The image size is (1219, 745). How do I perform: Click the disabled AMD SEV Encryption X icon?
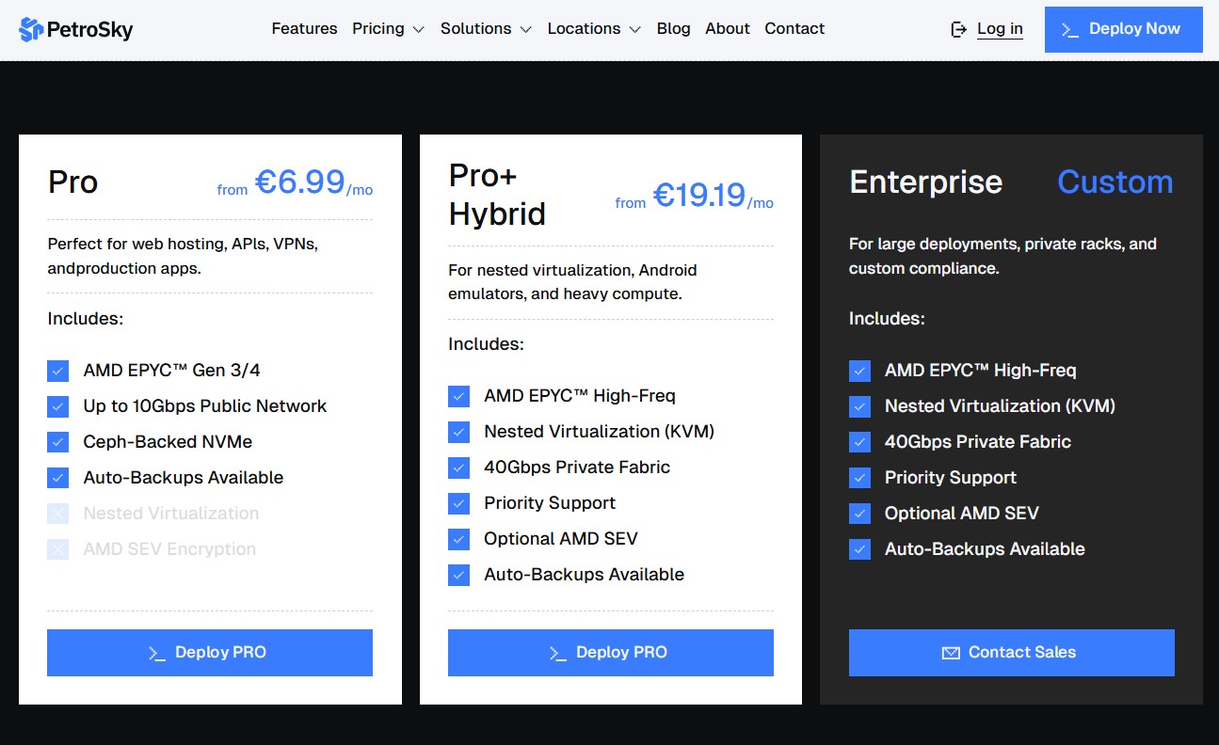pos(58,549)
